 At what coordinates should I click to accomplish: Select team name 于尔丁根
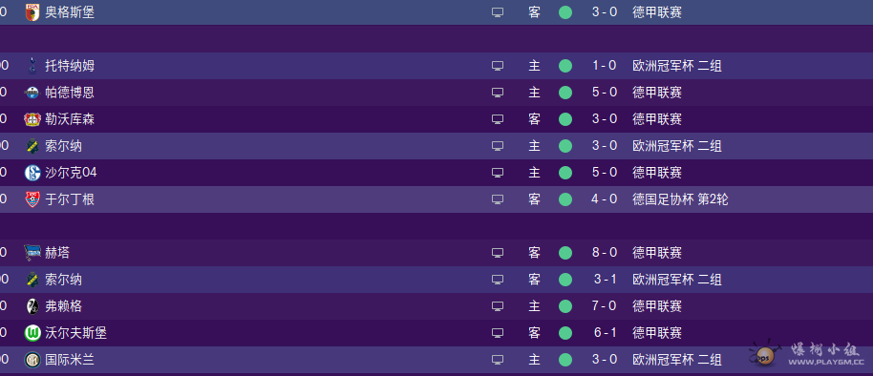(70, 199)
